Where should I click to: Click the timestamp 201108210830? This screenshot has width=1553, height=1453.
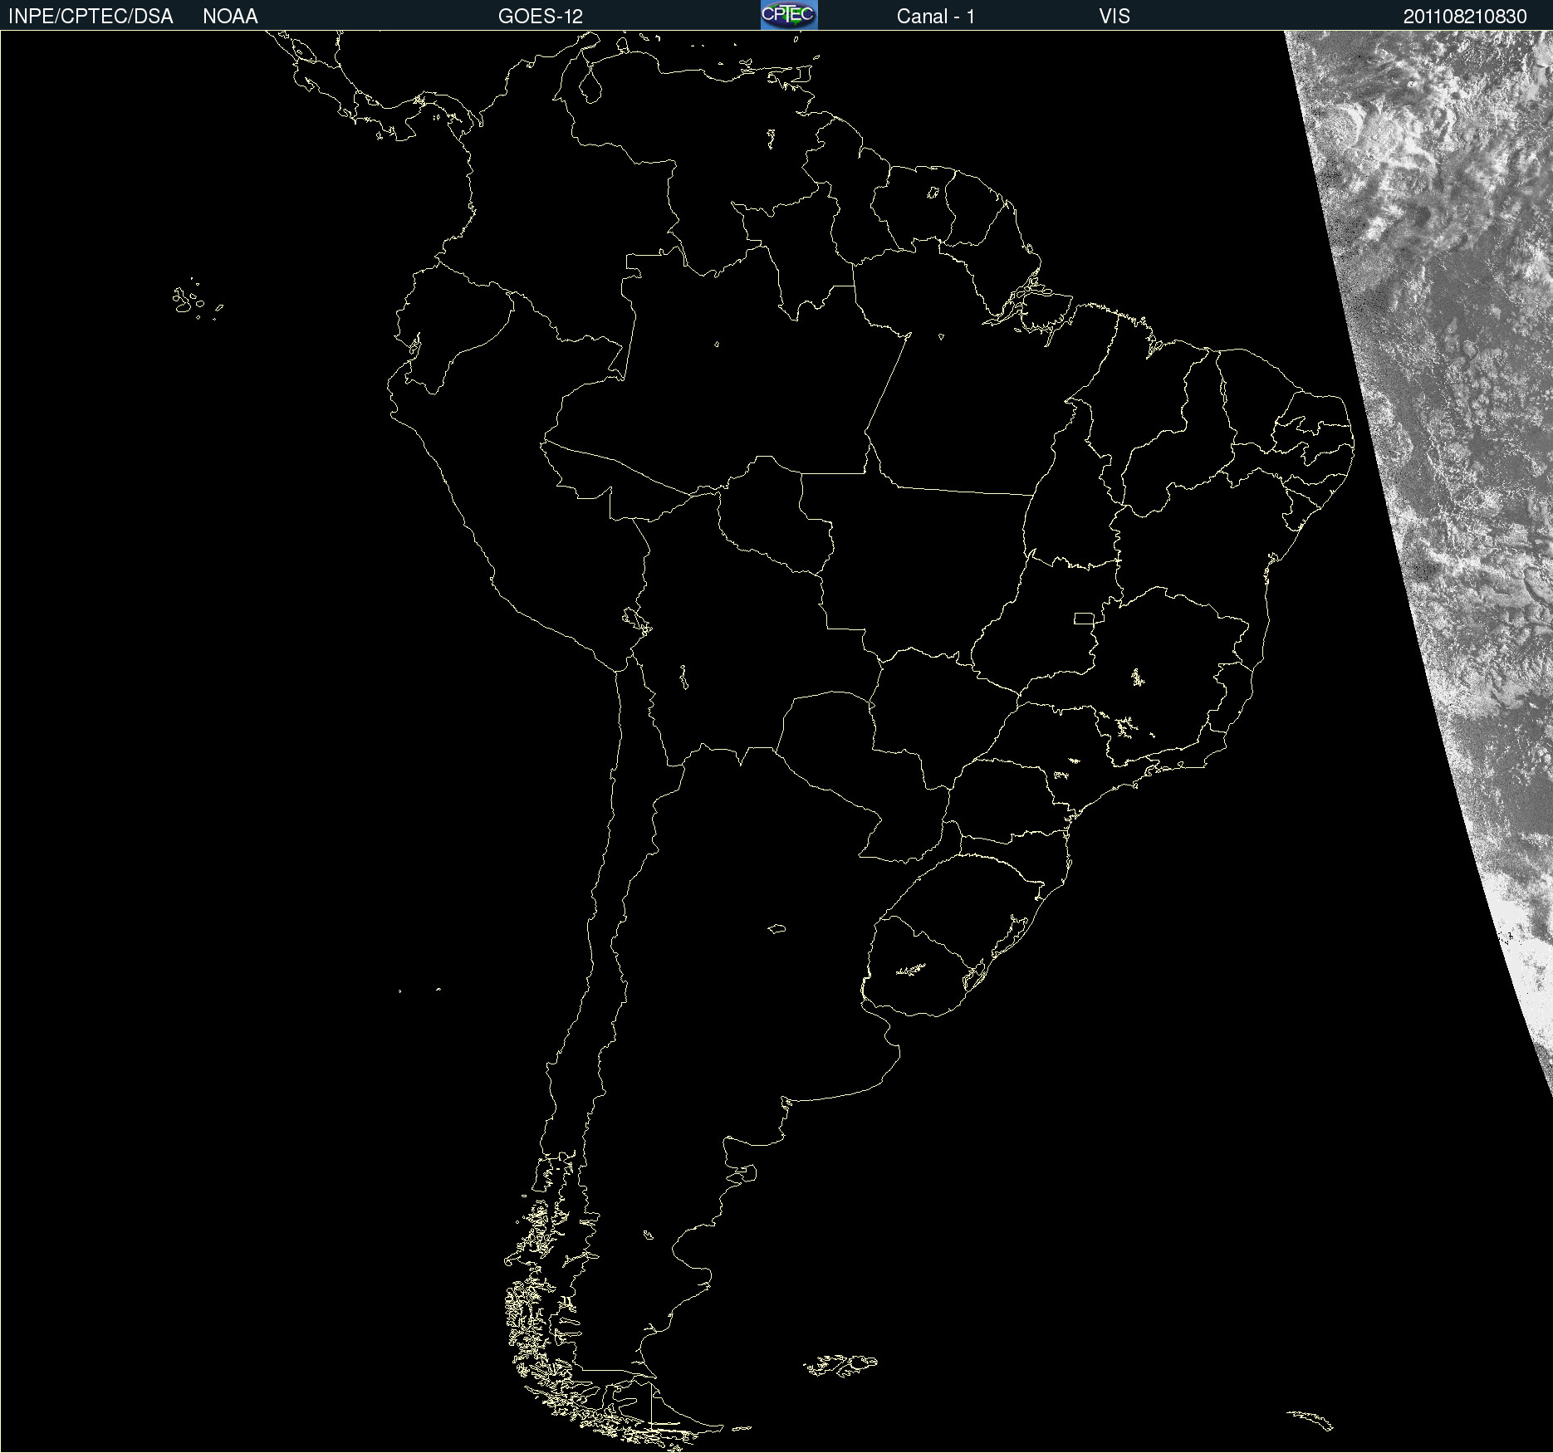click(x=1465, y=17)
